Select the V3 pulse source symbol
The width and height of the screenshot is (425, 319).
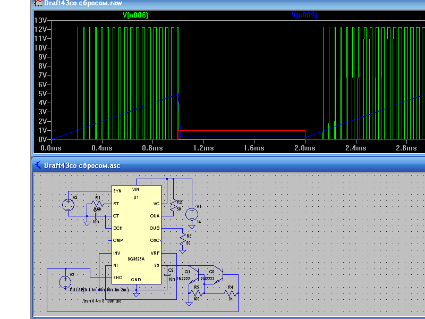coord(65,282)
